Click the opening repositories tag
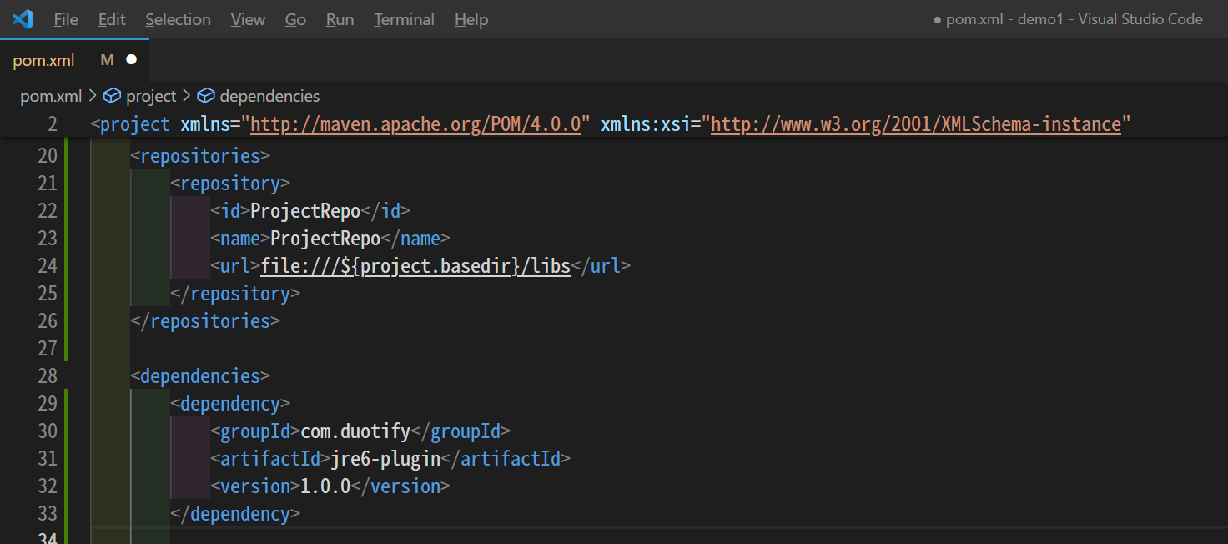 [x=200, y=156]
